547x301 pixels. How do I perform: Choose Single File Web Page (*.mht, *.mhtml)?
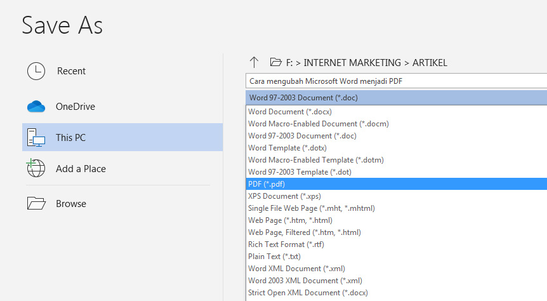pyautogui.click(x=397, y=208)
